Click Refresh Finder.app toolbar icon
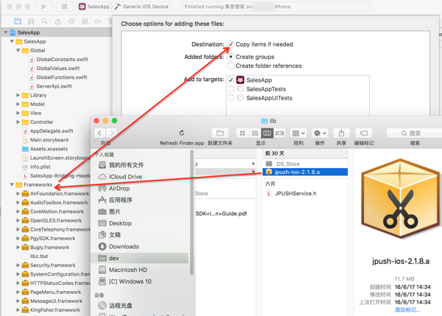This screenshot has height=316, width=442. point(182,133)
